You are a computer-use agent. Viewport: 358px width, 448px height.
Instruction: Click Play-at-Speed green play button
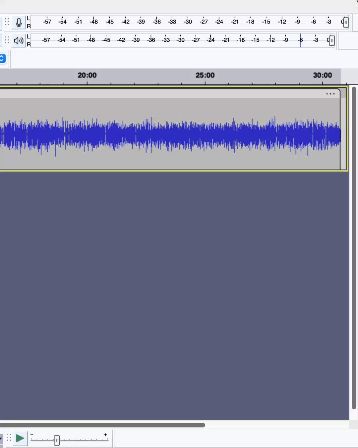[20, 438]
